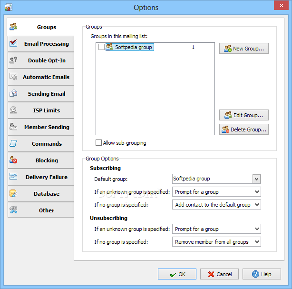
Task: Click the Softpedia group people icon in list
Action: click(x=109, y=47)
